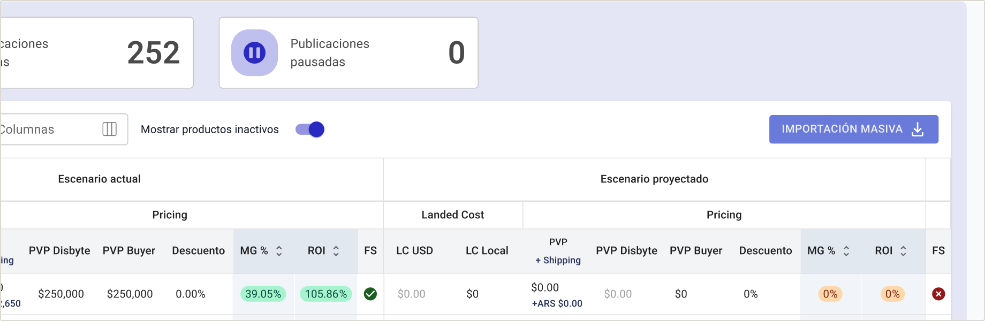Screen dimensions: 985x321
Task: Click the projected 0% ROI badge
Action: 892,294
